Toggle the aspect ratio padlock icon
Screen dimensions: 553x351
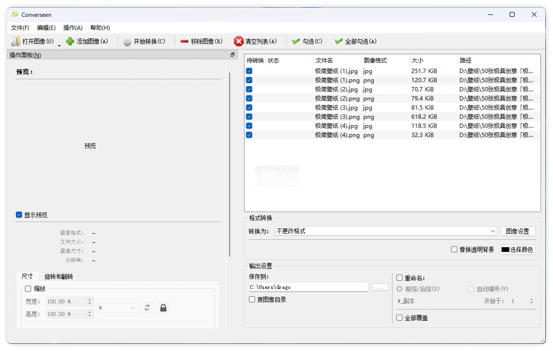(x=163, y=307)
